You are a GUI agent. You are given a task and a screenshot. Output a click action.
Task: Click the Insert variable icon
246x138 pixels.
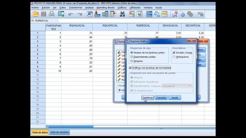139,14
